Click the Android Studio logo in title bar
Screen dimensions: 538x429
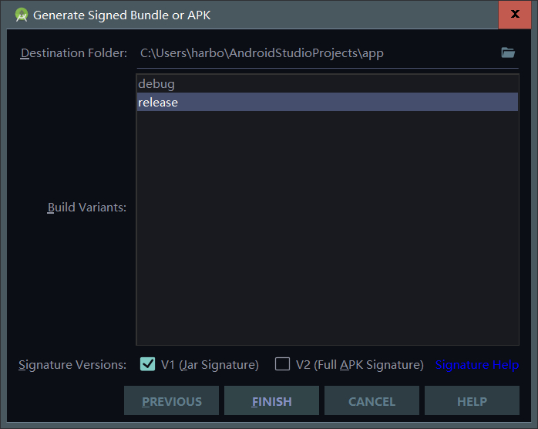pos(22,15)
